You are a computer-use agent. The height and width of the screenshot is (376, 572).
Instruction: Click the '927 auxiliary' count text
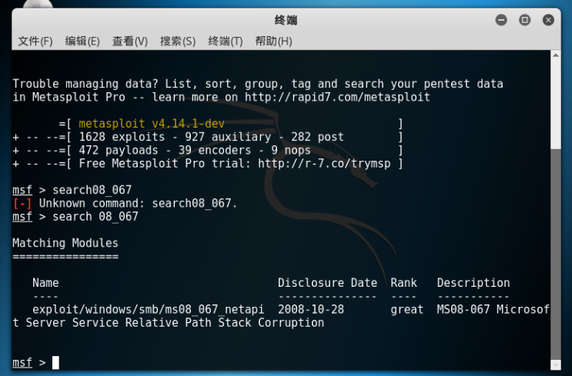228,137
